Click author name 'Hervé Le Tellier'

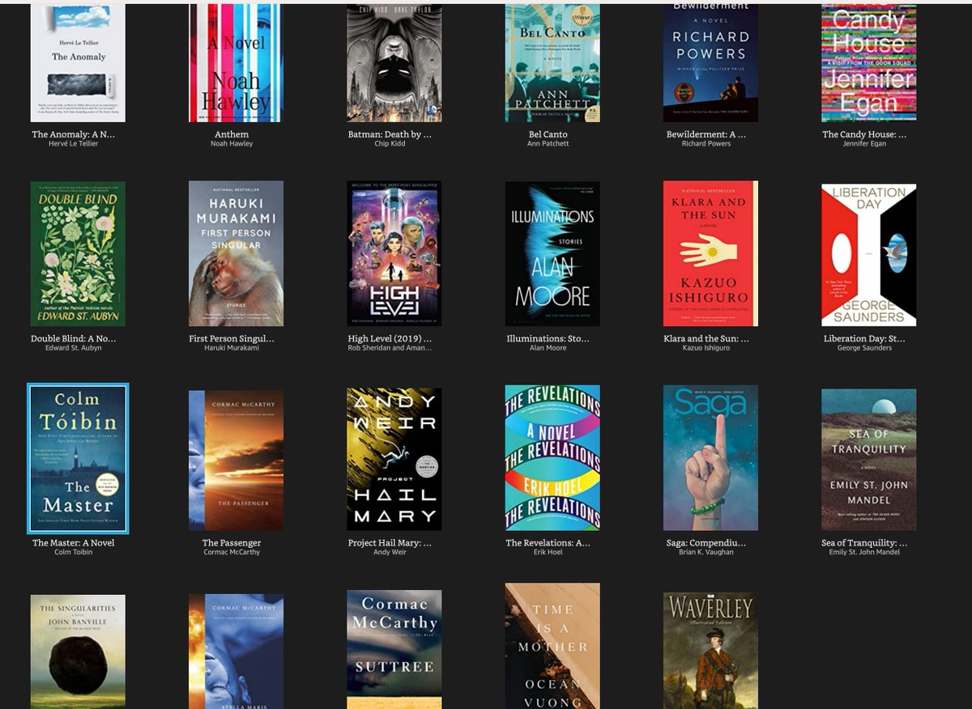click(x=74, y=144)
